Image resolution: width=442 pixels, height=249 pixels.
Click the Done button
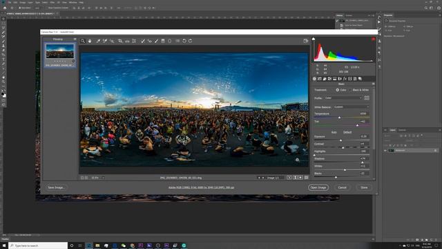[x=364, y=187]
